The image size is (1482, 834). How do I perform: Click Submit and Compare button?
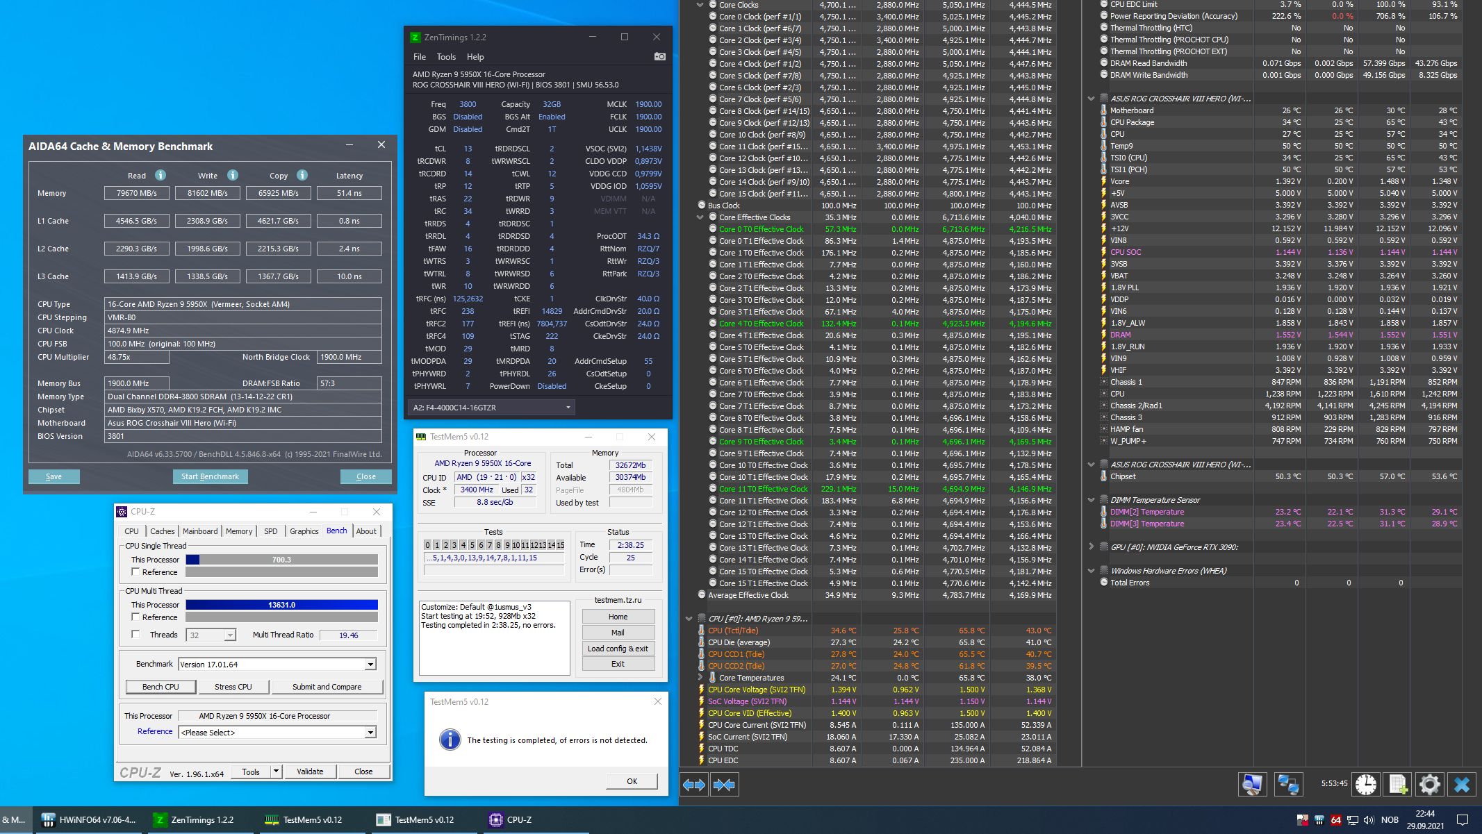click(327, 687)
